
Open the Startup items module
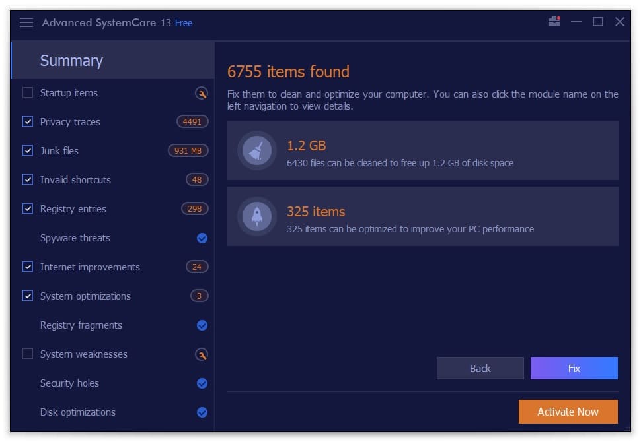(69, 93)
